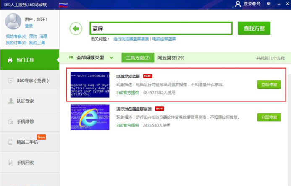
Task: Open related question link 运行浏览器蓝屏崩溃
Action: click(131, 39)
